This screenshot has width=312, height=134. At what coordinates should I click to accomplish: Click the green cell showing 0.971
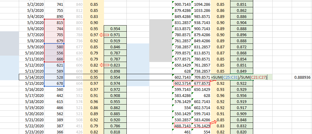(115, 35)
